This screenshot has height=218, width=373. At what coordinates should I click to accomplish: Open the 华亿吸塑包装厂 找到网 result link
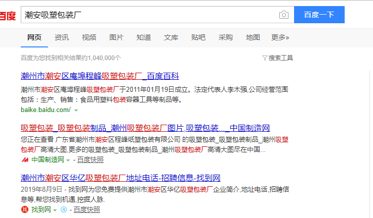tap(120, 178)
